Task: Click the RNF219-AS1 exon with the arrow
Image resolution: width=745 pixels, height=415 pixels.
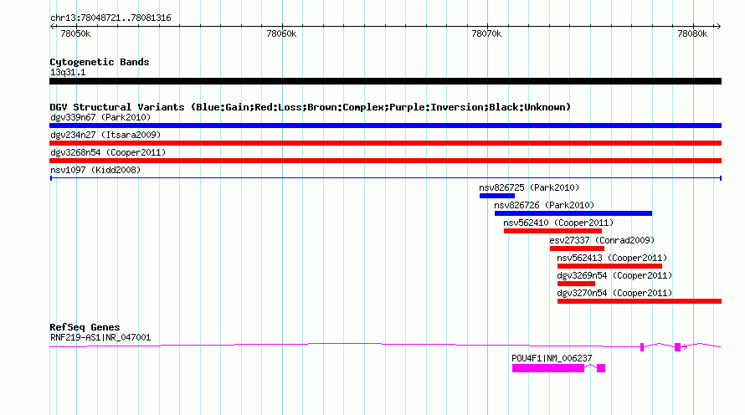Action: 677,347
